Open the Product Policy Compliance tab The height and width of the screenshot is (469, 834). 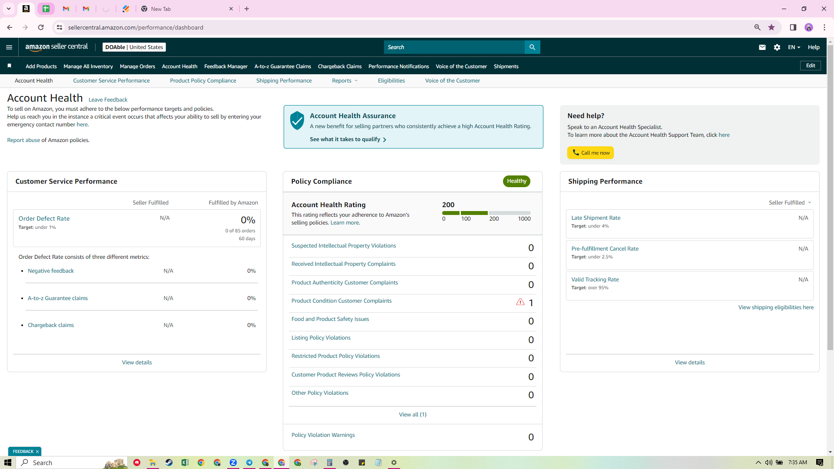tap(203, 81)
